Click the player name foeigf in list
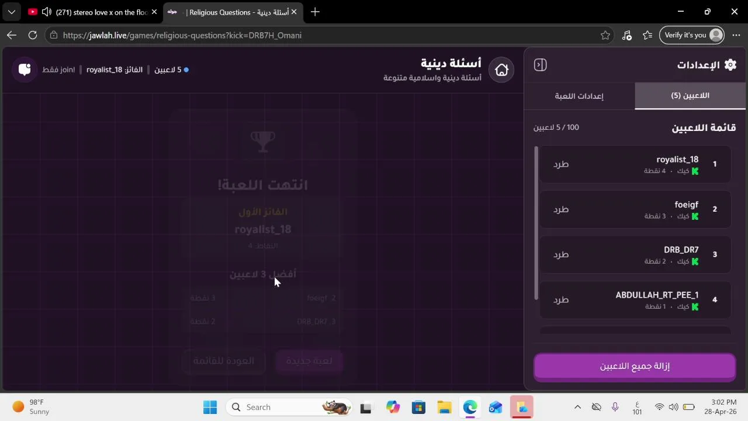The width and height of the screenshot is (748, 421). click(687, 205)
